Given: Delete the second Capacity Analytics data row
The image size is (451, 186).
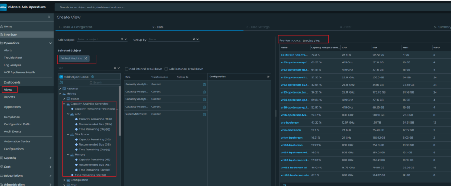Looking at the screenshot, I should 204,92.
